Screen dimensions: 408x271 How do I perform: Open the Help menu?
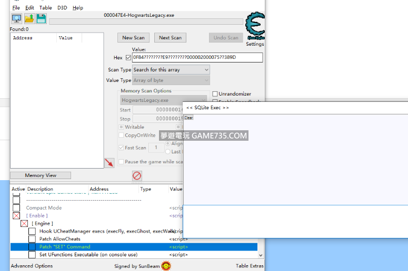78,8
